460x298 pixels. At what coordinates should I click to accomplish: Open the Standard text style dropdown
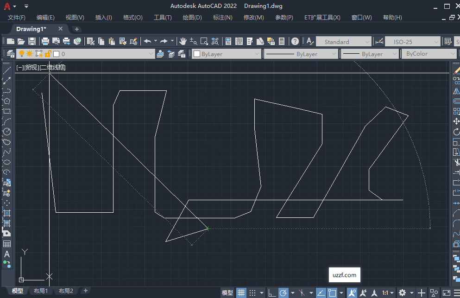367,41
